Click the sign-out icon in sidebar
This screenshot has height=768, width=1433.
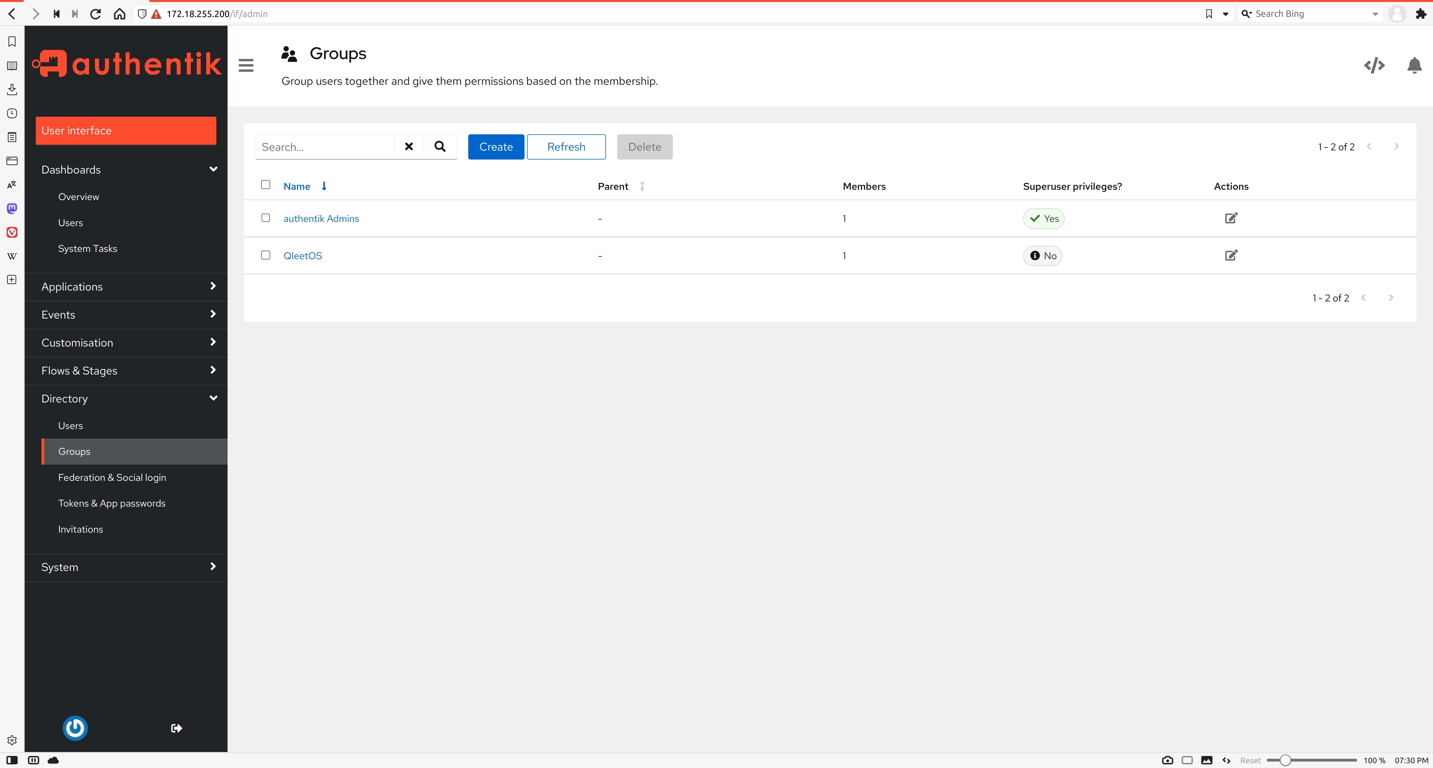[176, 728]
